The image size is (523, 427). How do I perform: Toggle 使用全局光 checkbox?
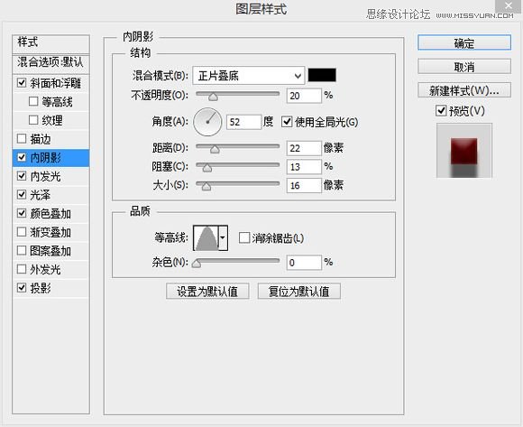click(287, 122)
